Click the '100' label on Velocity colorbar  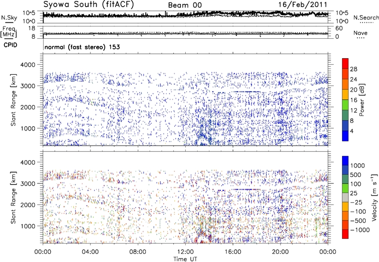pyautogui.click(x=356, y=184)
